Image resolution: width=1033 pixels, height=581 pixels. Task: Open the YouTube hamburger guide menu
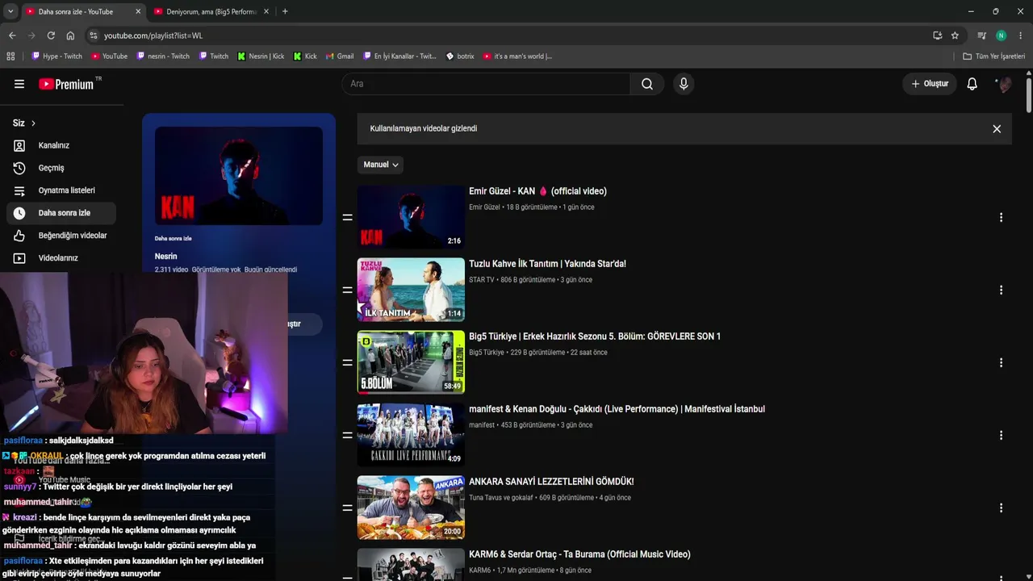coord(19,84)
